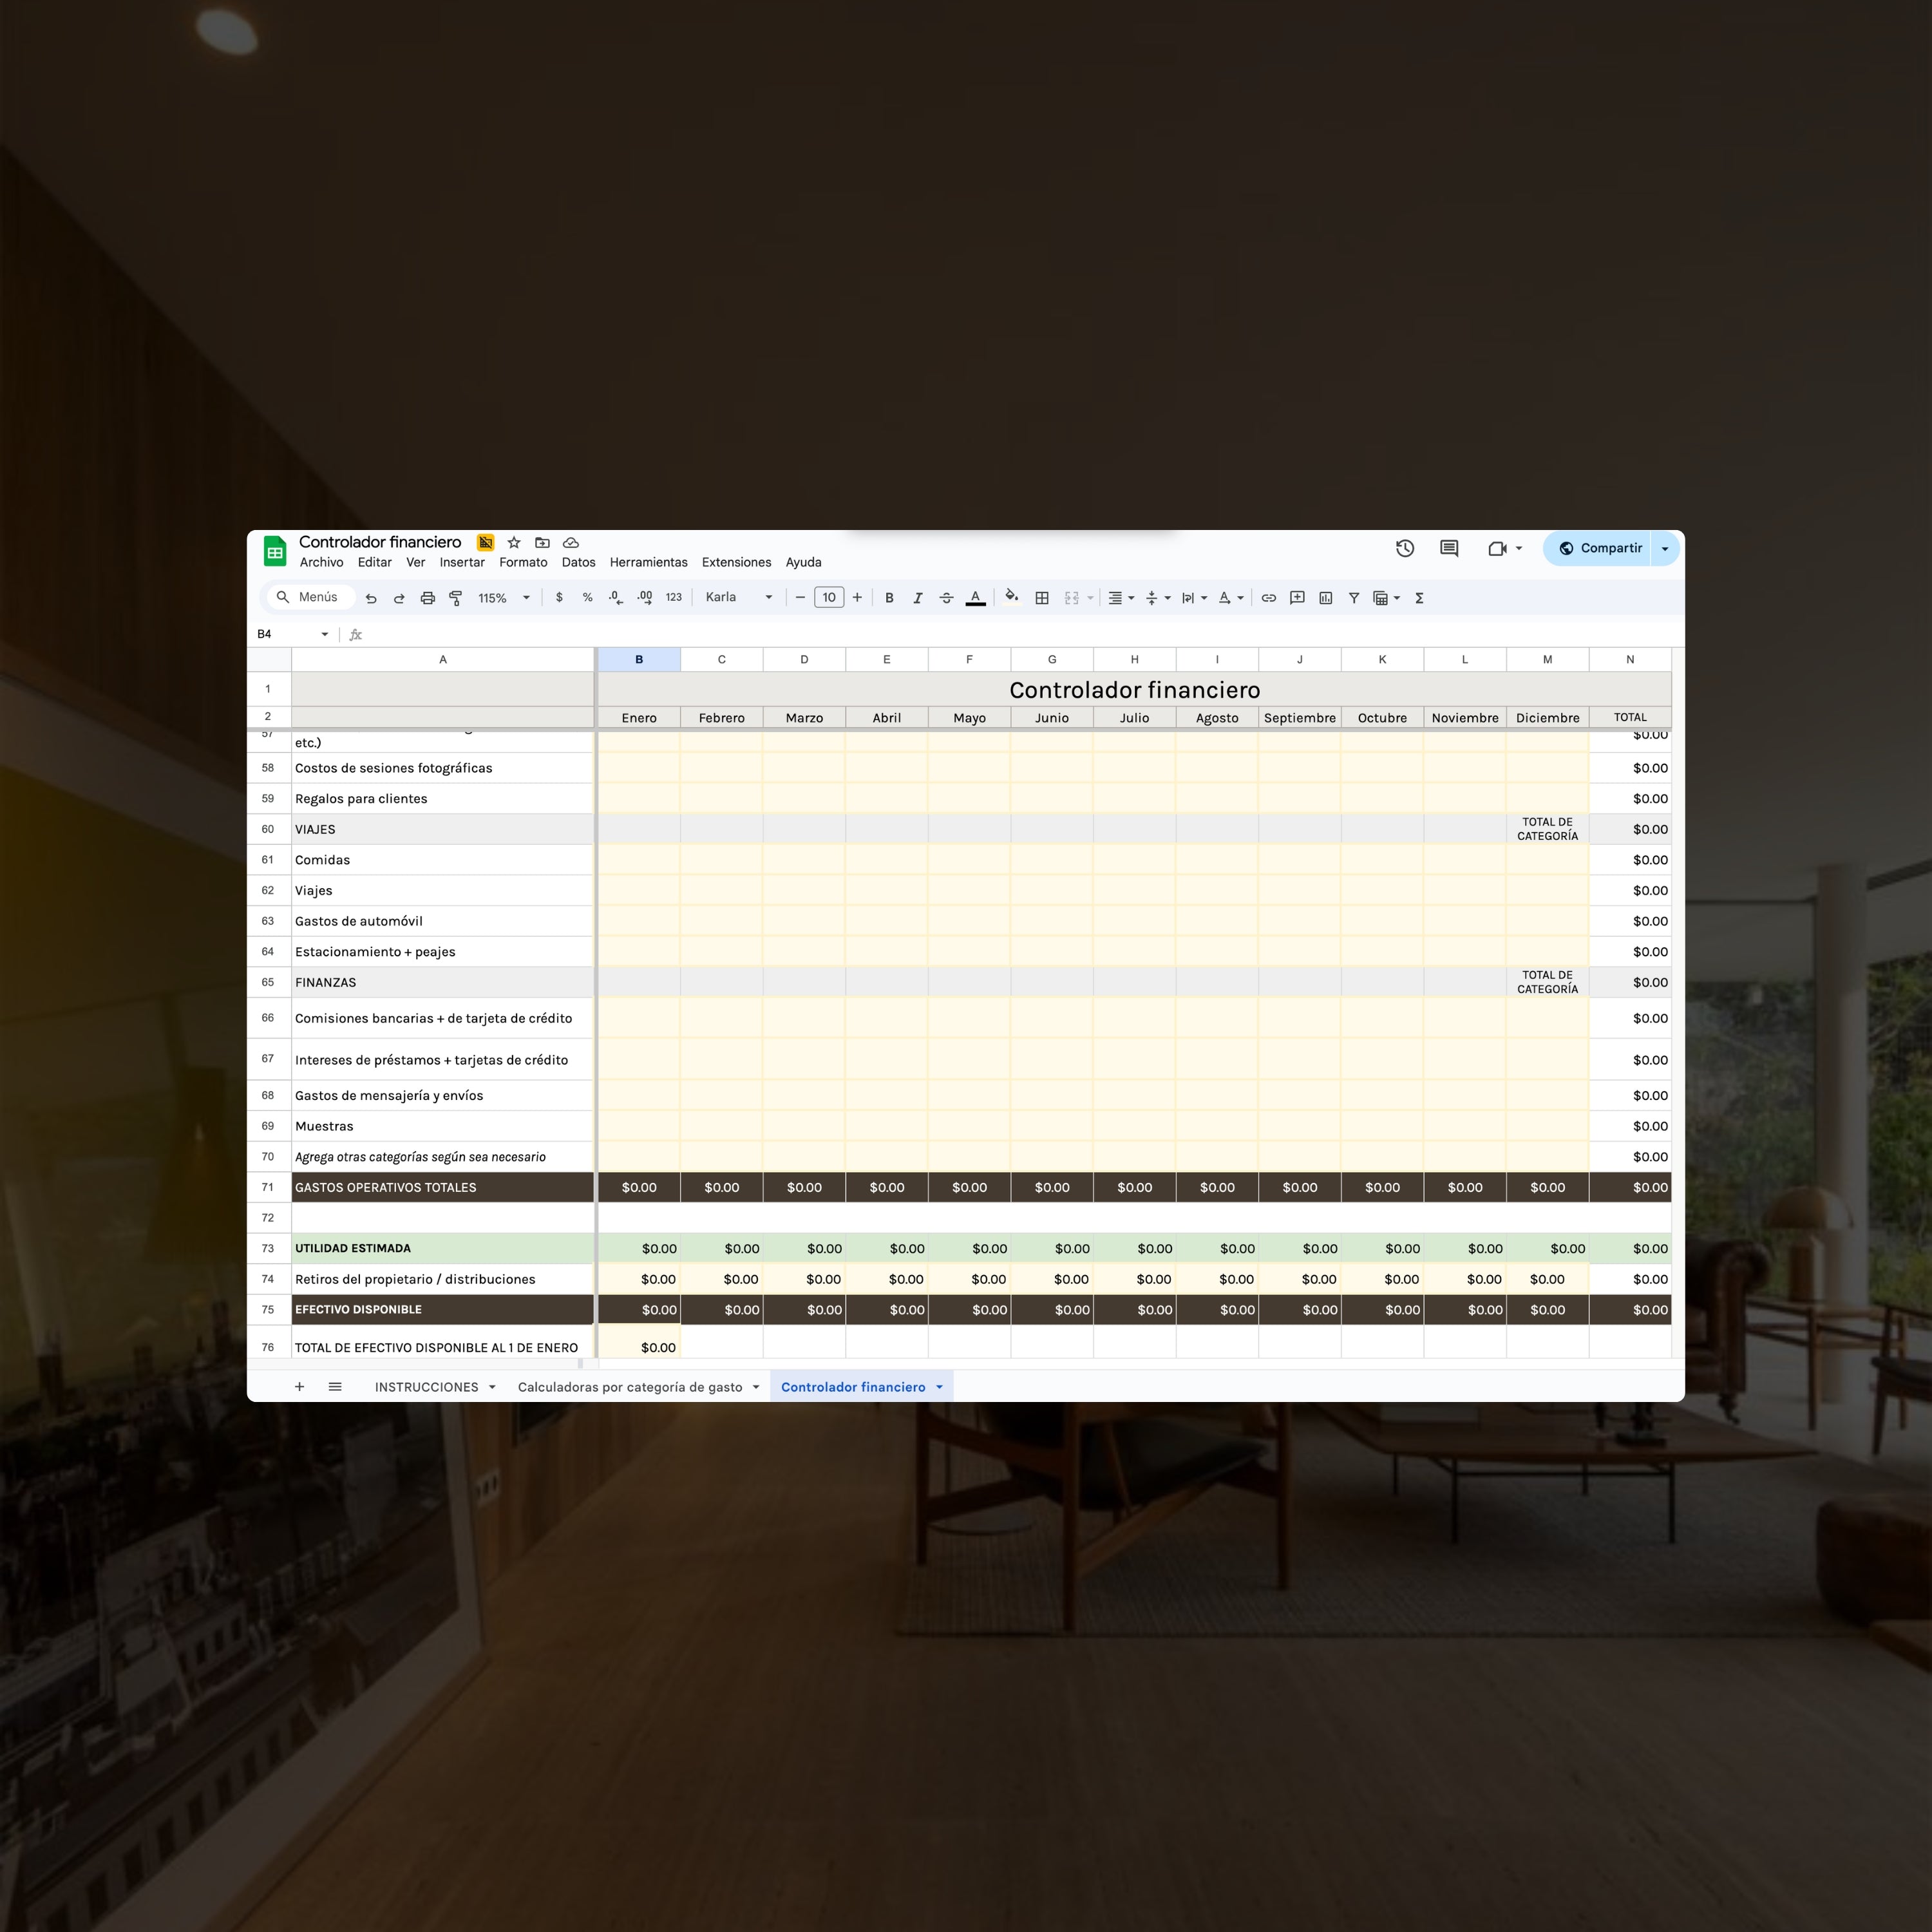Image resolution: width=1932 pixels, height=1932 pixels.
Task: Open version history
Action: [x=1404, y=548]
